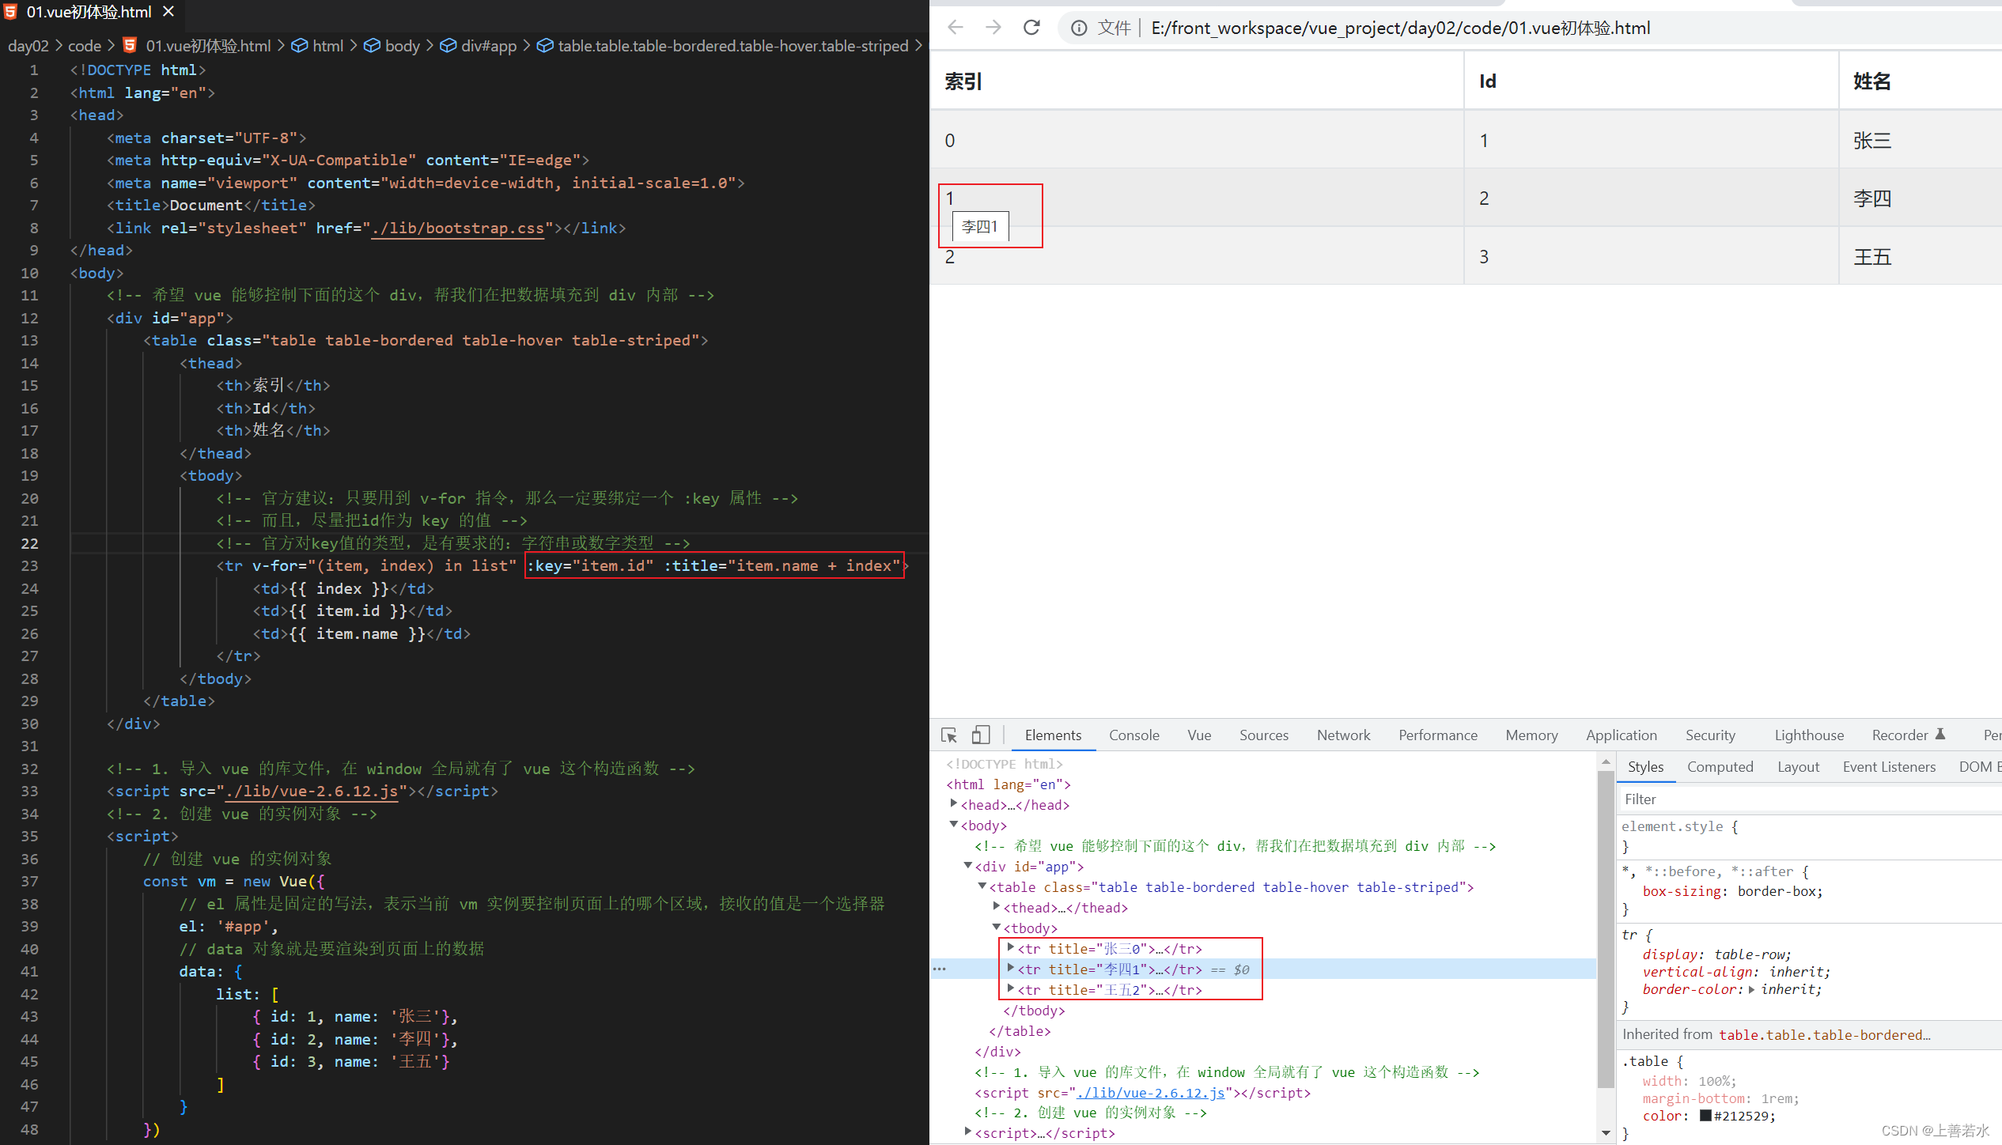This screenshot has height=1145, width=2002.
Task: Click the scroll-down arrow of Elements panel
Action: [x=1605, y=1132]
